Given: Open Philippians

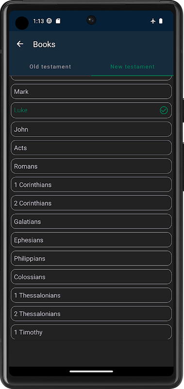Looking at the screenshot, I should tap(91, 258).
